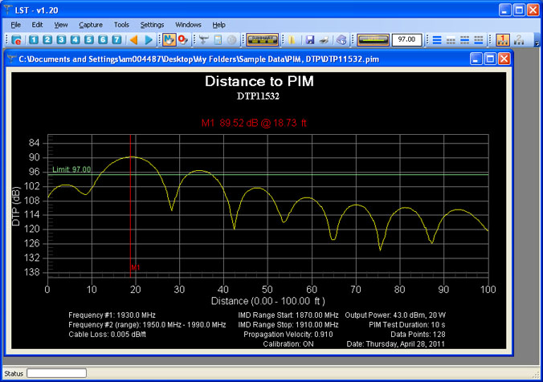Select trace number 7 button
543x382 pixels.
[x=116, y=40]
